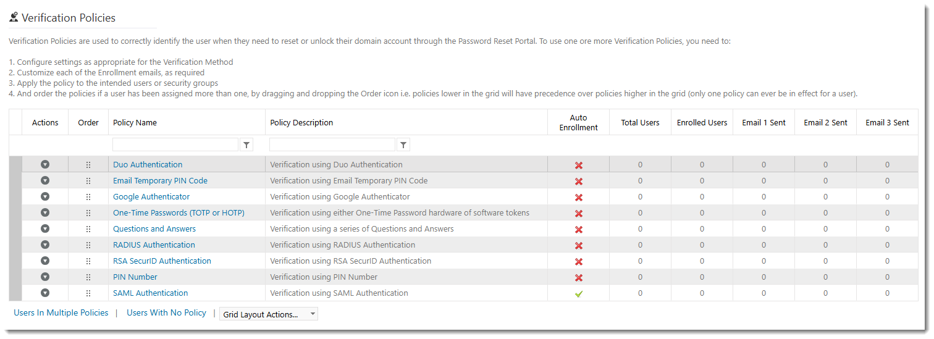
Task: Open Questions and Answers policy link
Action: [x=154, y=228]
